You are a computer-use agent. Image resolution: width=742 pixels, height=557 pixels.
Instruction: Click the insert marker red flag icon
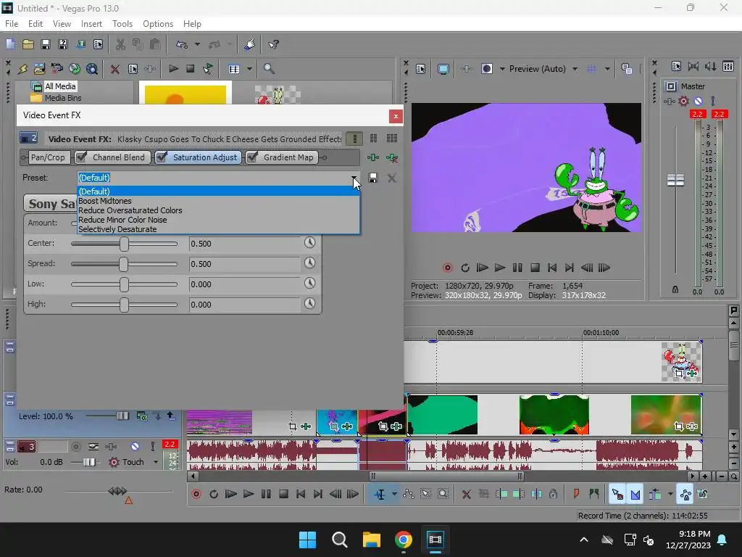[576, 495]
